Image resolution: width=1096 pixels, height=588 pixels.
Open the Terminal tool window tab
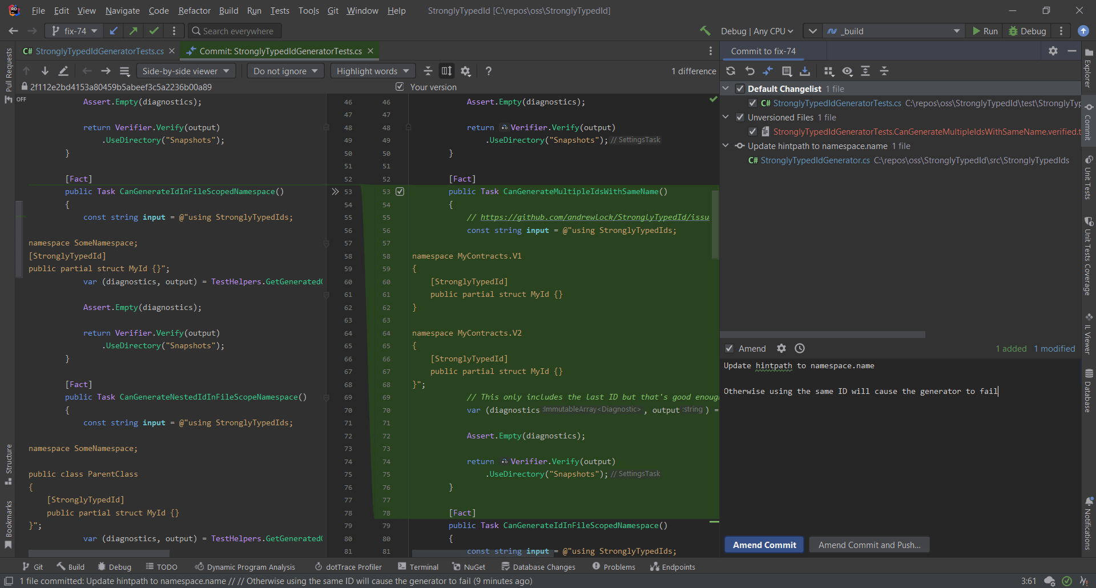(x=418, y=567)
